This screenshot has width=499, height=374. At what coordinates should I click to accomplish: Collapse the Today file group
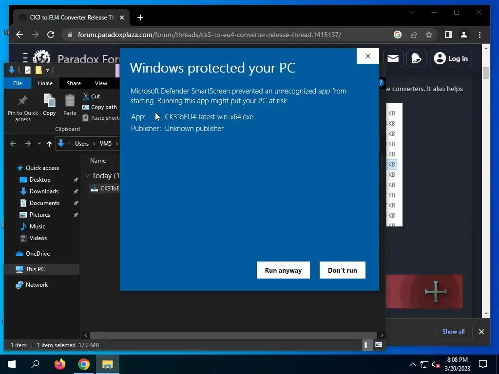pyautogui.click(x=87, y=175)
